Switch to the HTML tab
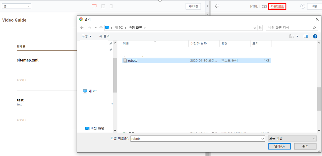 click(x=254, y=7)
